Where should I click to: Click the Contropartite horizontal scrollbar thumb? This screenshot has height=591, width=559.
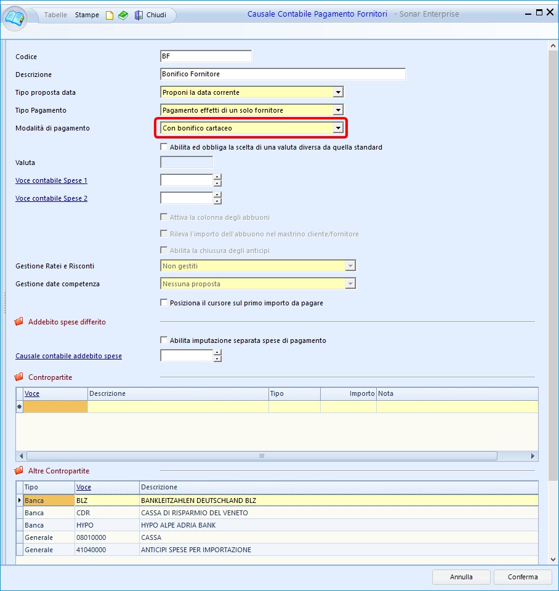261,456
